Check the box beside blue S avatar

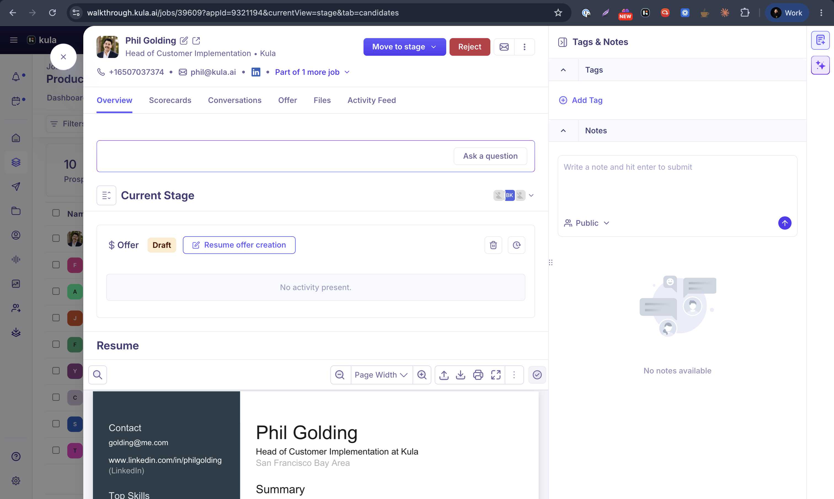pyautogui.click(x=56, y=424)
